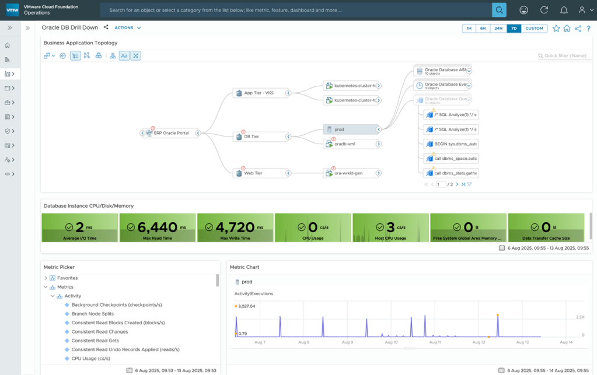Toggle the fit-to-view button in topology toolbar
The height and width of the screenshot is (375, 597).
(135, 56)
